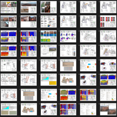Open the blue facade simulation with green rooftops
The image size is (117, 117).
108,80
